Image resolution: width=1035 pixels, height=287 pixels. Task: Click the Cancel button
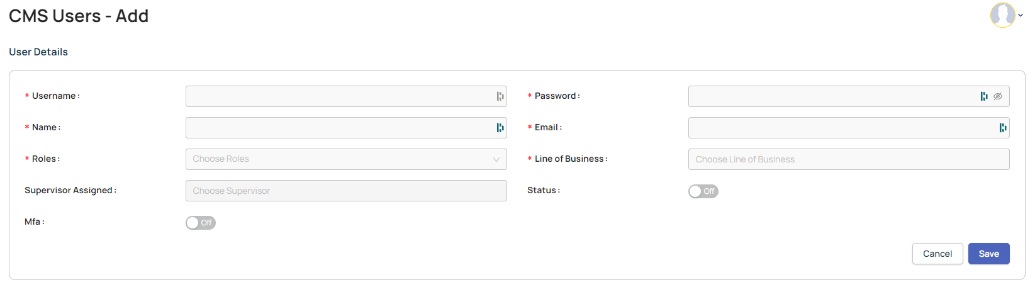point(937,254)
